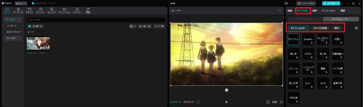Open the メニュー dropdown
Viewport: 363px width, 107px height.
[x=21, y=3]
